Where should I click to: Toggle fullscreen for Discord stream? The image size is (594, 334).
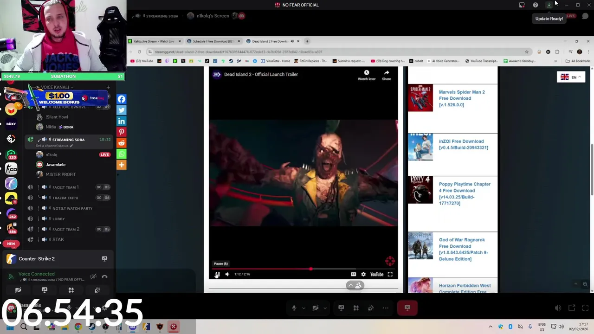(x=585, y=308)
